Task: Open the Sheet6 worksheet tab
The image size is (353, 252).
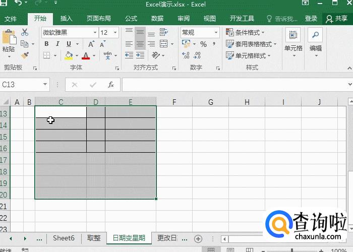Action: pyautogui.click(x=64, y=238)
